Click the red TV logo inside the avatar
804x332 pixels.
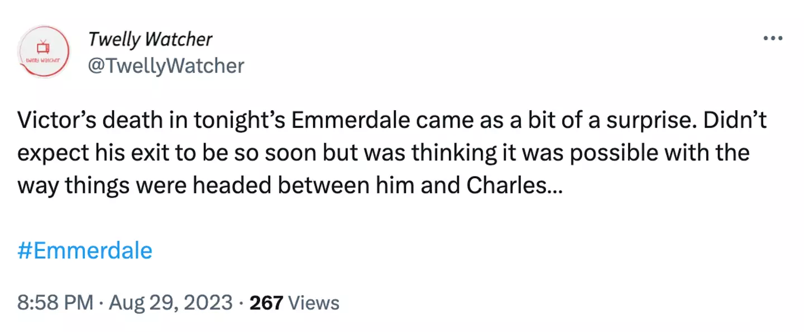(44, 46)
